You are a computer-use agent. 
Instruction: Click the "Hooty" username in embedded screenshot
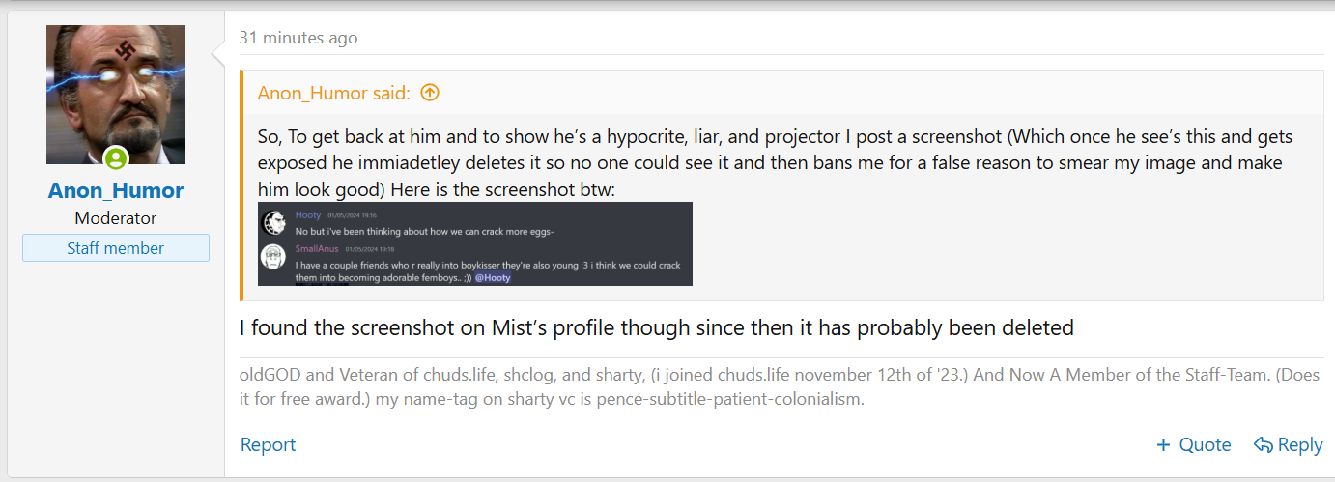308,214
